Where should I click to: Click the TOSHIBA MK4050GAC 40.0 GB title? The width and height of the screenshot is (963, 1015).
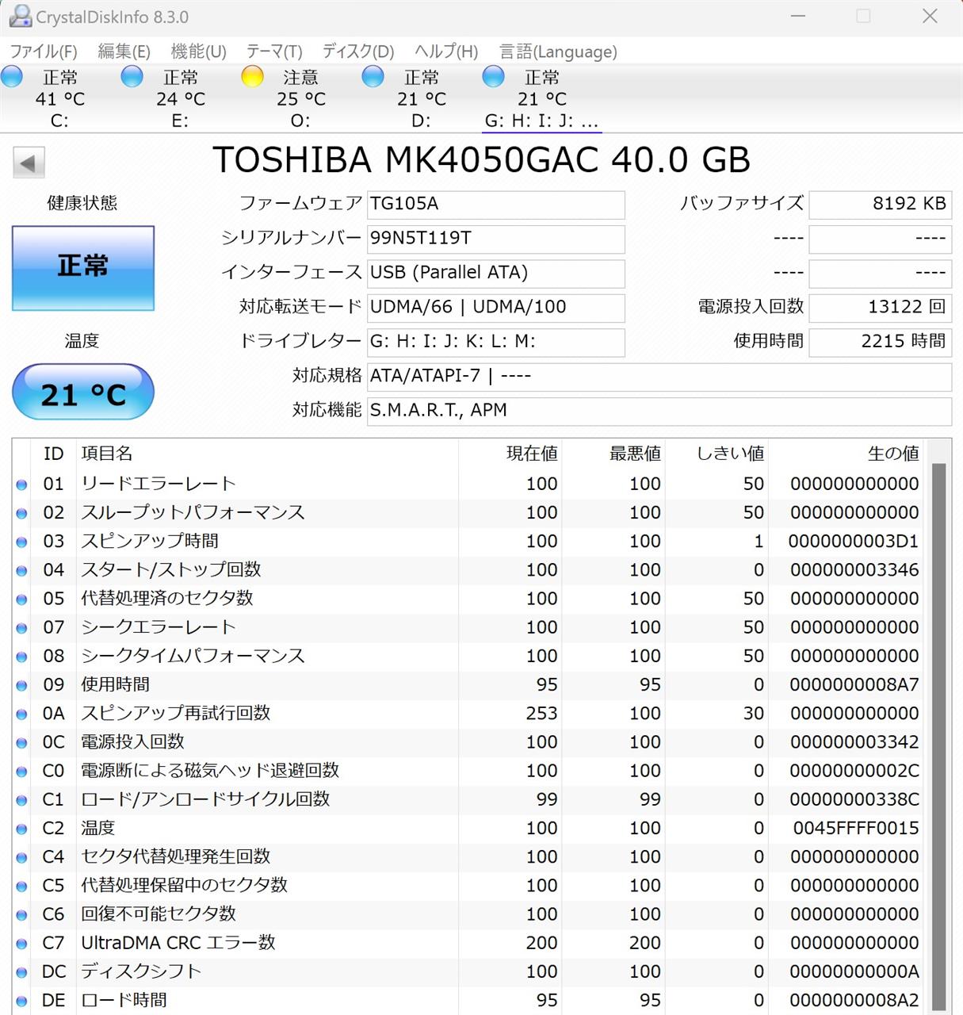click(481, 160)
